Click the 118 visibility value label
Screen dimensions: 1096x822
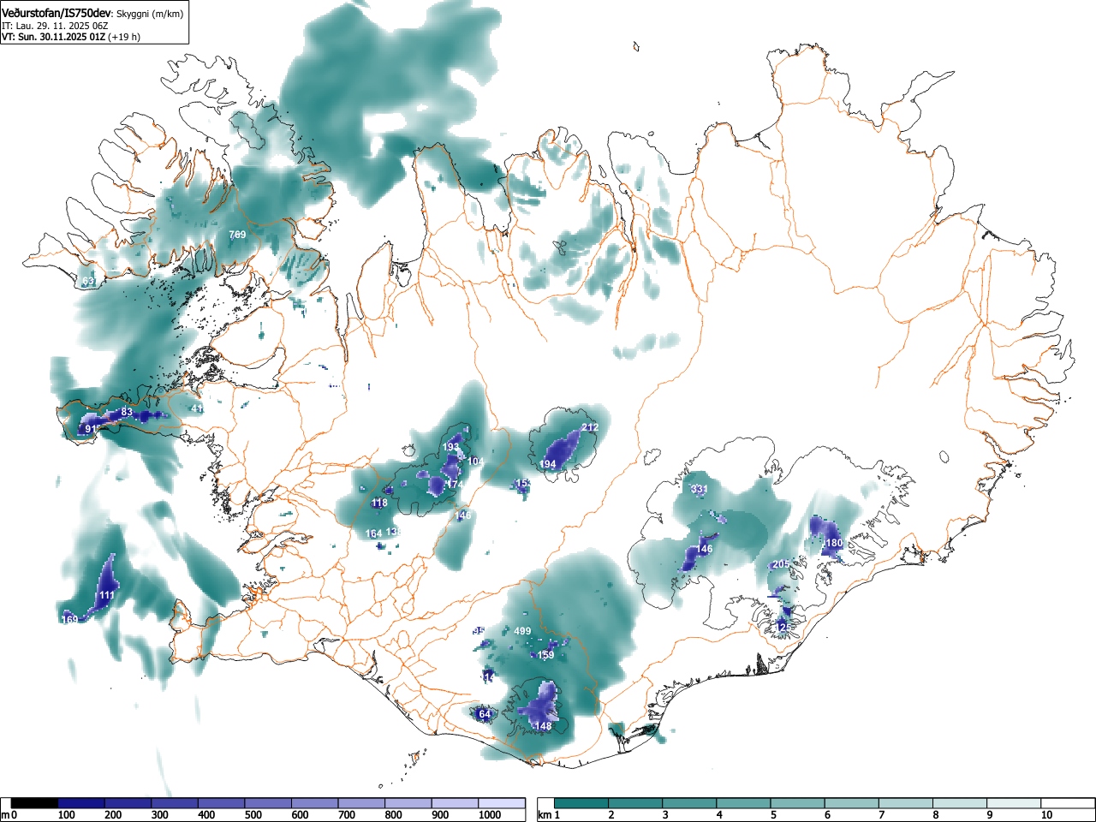click(378, 503)
